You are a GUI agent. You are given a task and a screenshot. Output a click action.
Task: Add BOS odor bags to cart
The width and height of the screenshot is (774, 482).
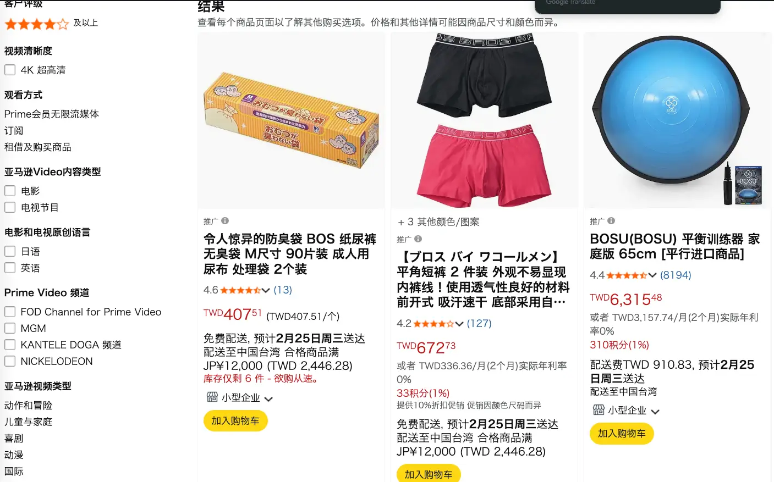235,420
